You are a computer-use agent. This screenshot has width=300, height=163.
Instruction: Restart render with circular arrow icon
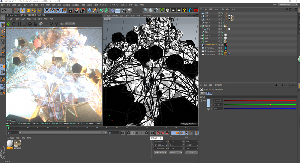point(14,24)
